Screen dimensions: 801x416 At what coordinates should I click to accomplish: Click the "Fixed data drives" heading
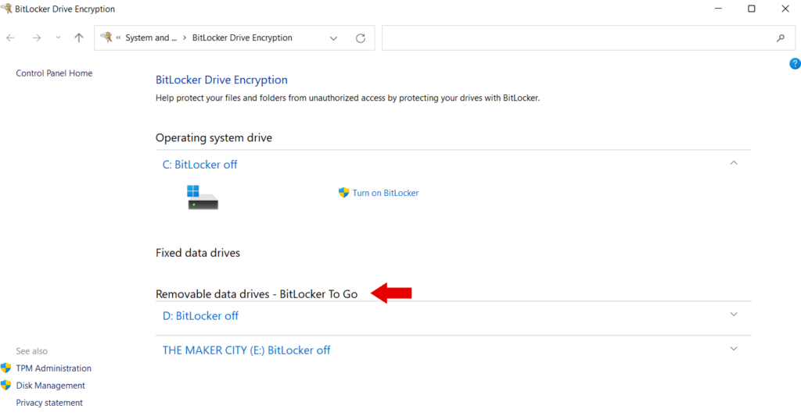point(198,253)
